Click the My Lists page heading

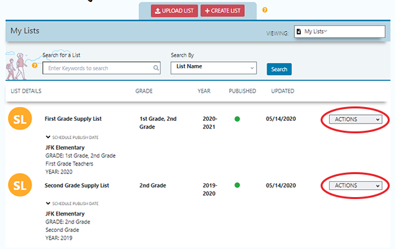[25, 31]
